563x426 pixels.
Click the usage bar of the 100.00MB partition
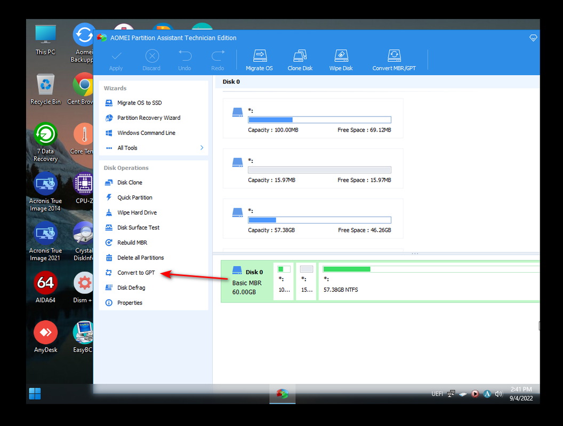click(x=319, y=120)
